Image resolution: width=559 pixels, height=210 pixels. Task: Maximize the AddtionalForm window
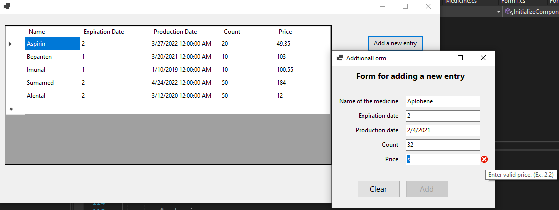pyautogui.click(x=460, y=58)
